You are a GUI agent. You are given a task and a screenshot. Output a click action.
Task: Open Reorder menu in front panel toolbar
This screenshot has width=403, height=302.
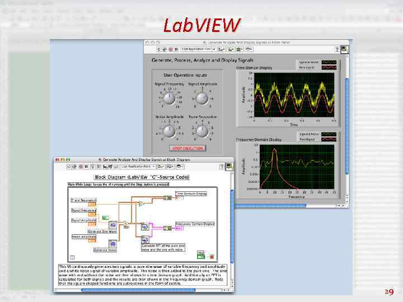(x=249, y=49)
